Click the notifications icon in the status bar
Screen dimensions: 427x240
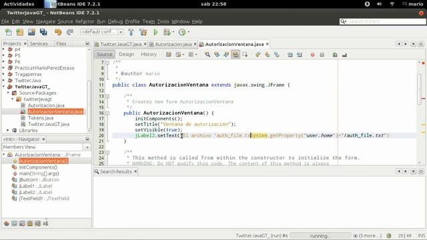(389, 235)
